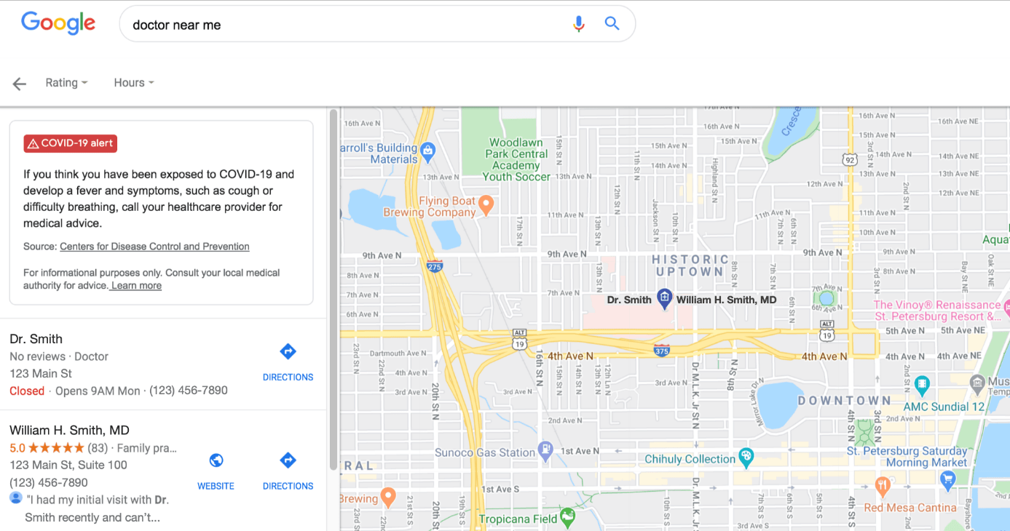Click Carroll's Building Materials shopping pin
The height and width of the screenshot is (531, 1010).
tap(427, 151)
